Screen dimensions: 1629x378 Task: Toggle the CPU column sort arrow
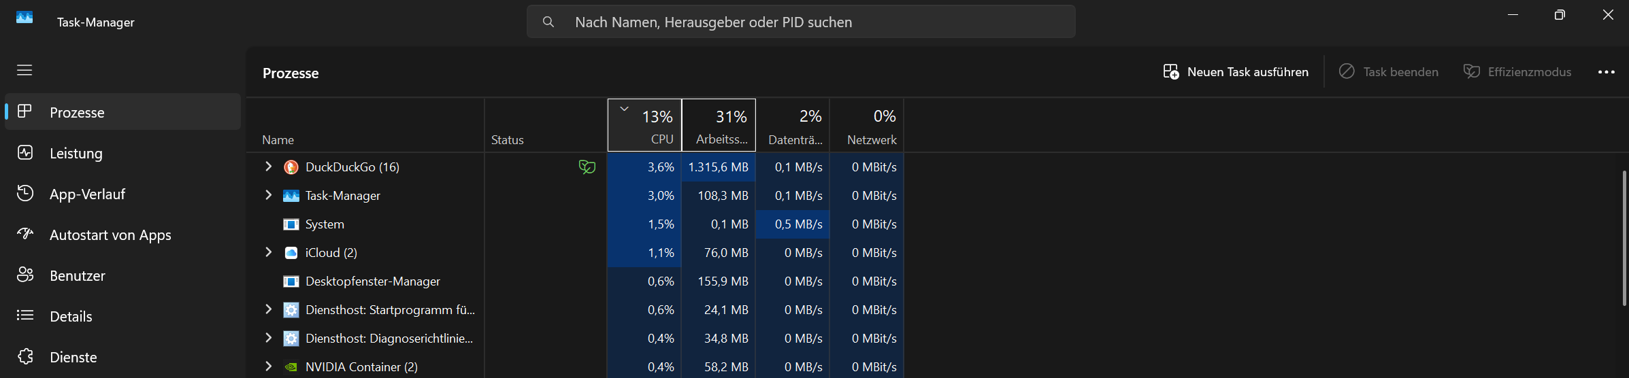click(624, 109)
